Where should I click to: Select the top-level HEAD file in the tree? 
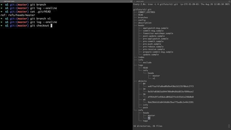tap(140, 15)
